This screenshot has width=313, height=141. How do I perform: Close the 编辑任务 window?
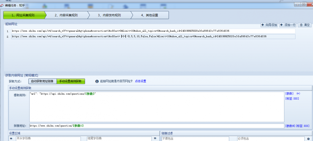[310, 4]
